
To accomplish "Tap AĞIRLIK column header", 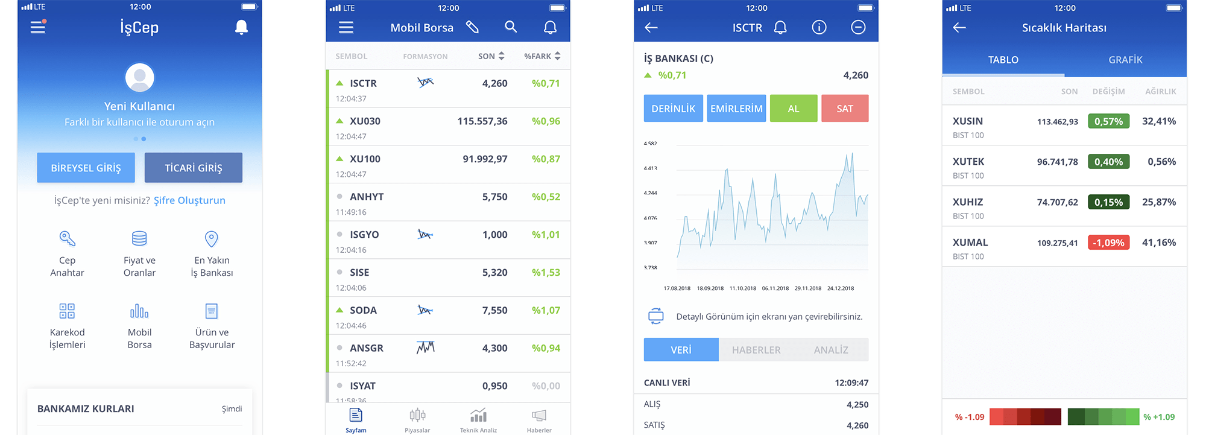I will (x=1161, y=92).
